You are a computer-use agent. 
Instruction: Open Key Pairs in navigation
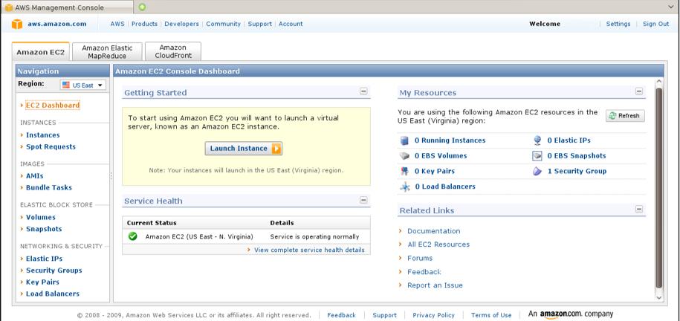tap(42, 282)
